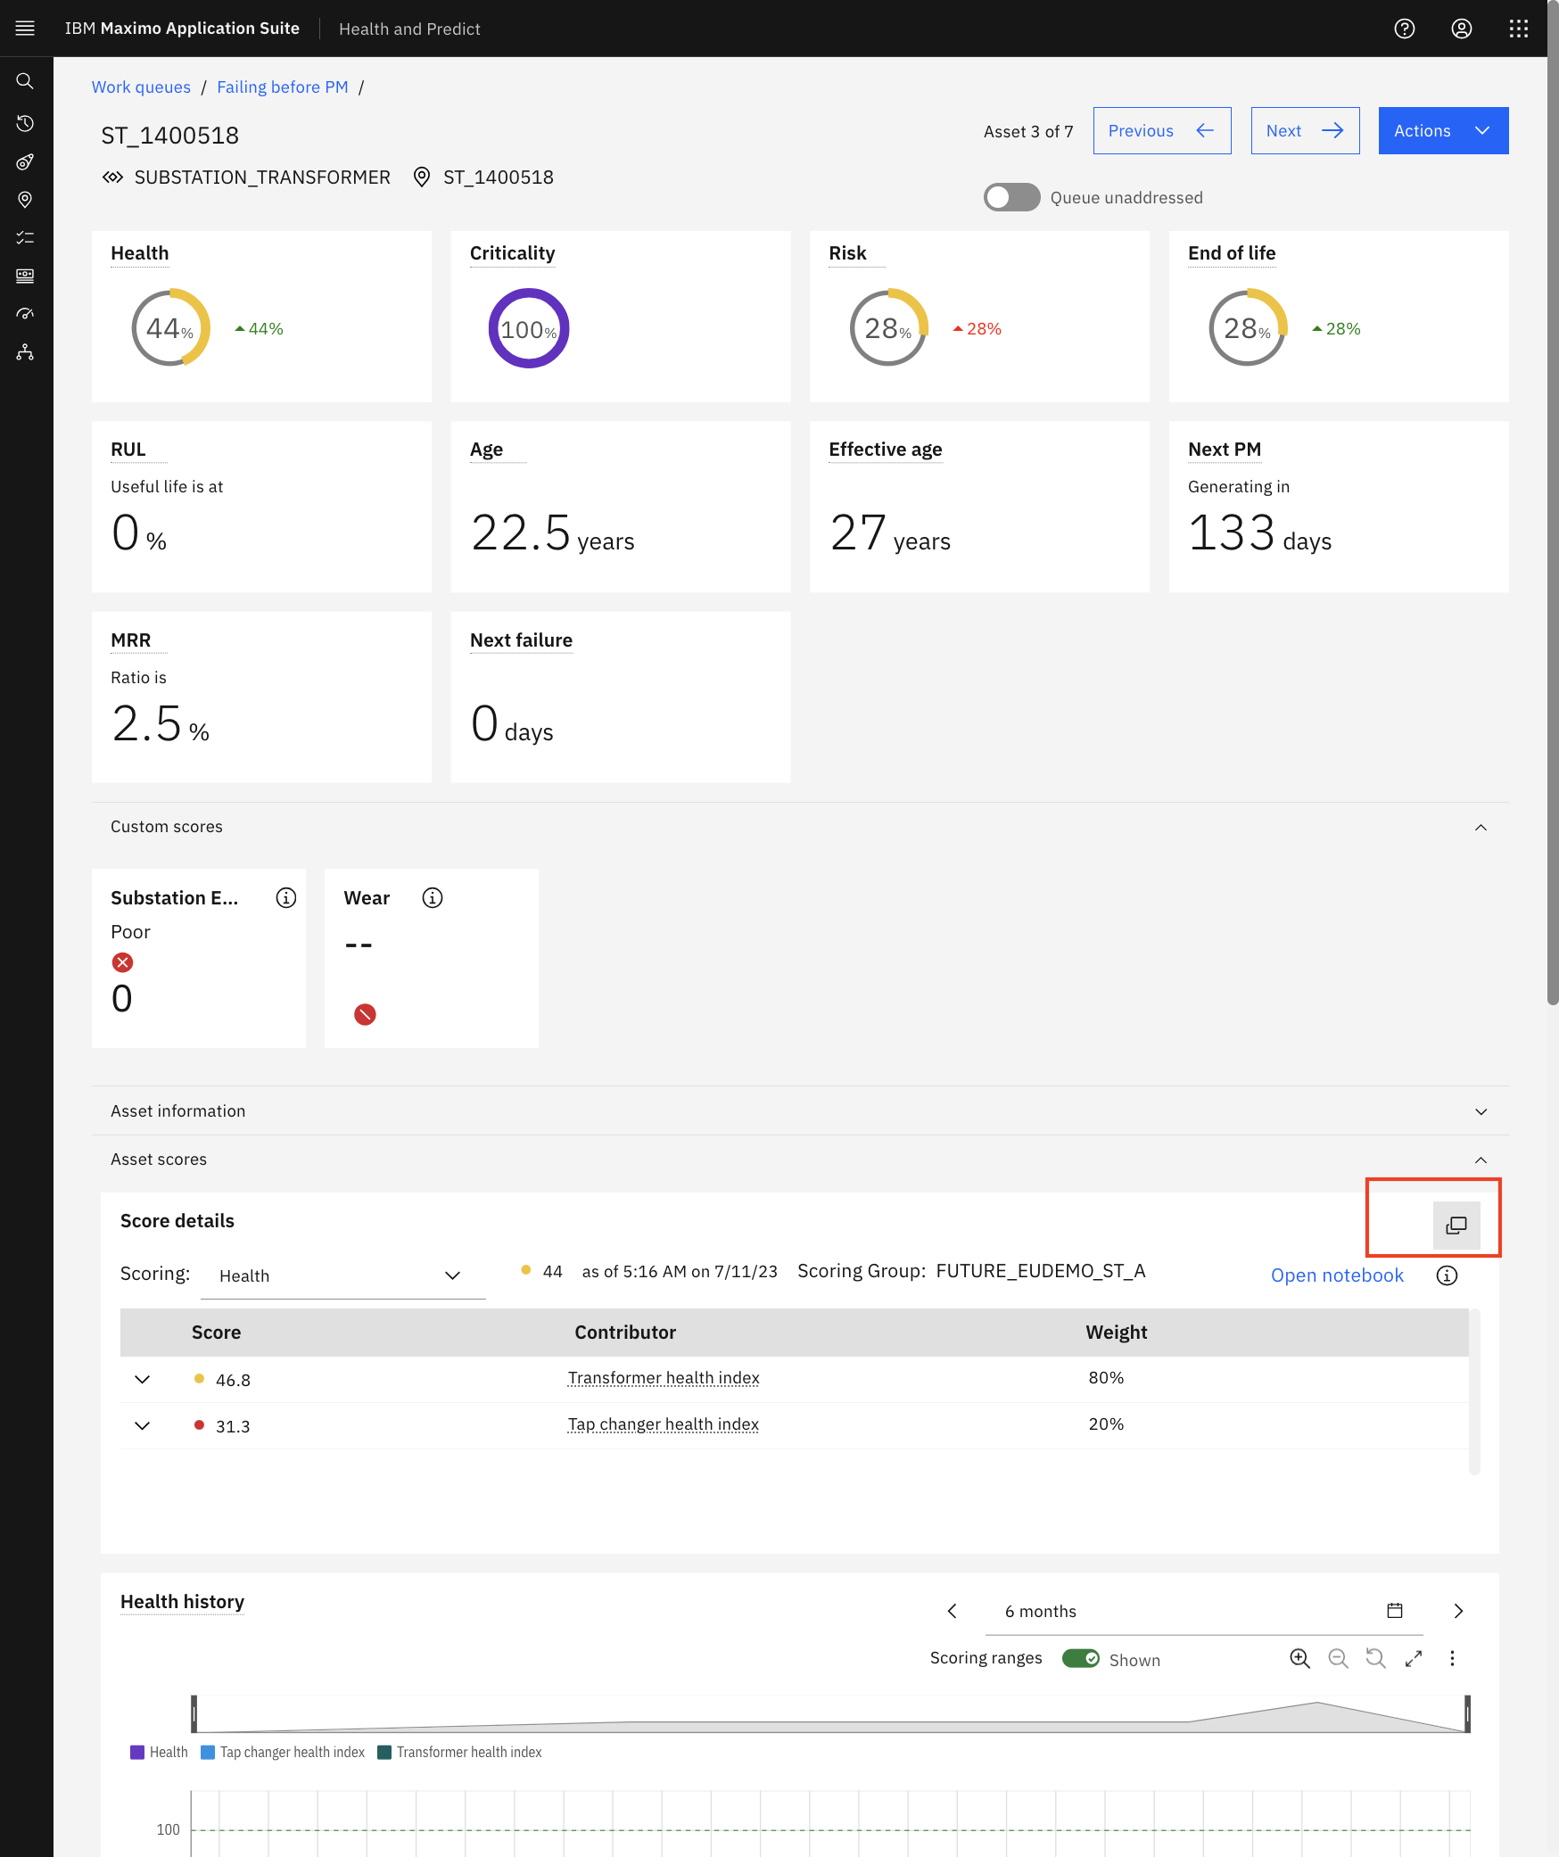Click info icon on Wear card
This screenshot has height=1857, width=1559.
pyautogui.click(x=433, y=898)
